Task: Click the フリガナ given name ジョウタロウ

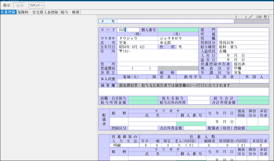Action: 178,38
